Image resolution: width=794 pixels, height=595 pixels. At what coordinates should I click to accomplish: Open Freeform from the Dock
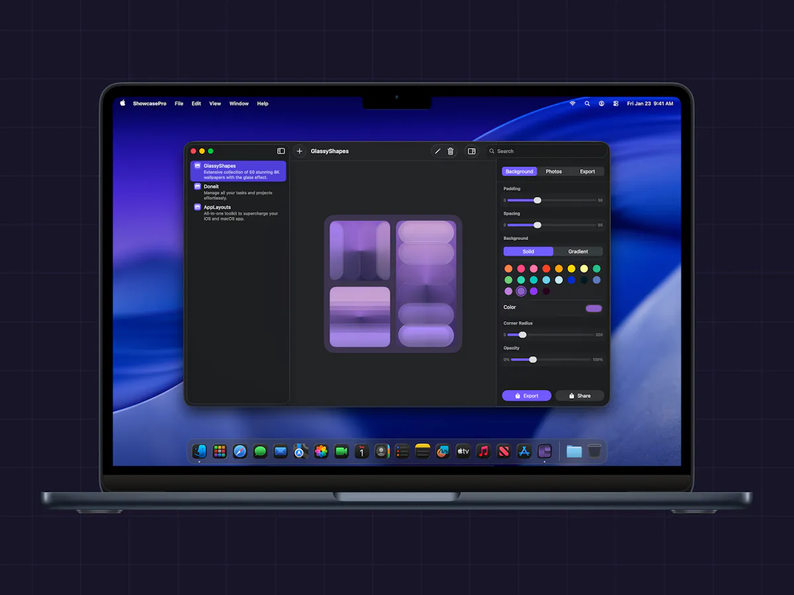[443, 451]
